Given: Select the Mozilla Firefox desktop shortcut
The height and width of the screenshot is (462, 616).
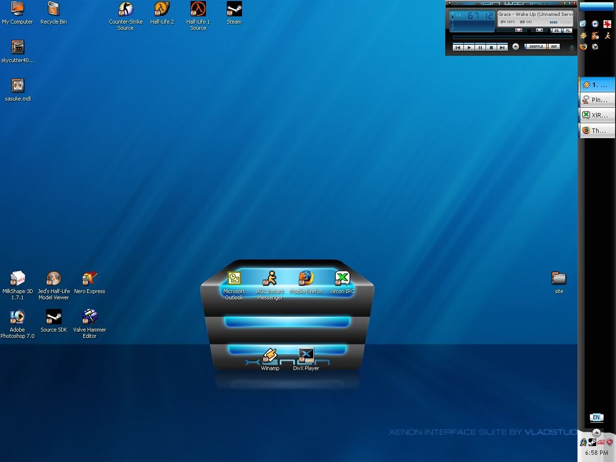Looking at the screenshot, I should 306,282.
